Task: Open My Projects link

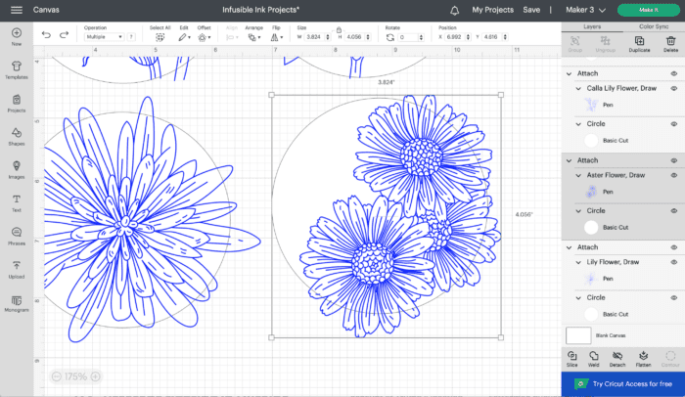Action: tap(491, 10)
